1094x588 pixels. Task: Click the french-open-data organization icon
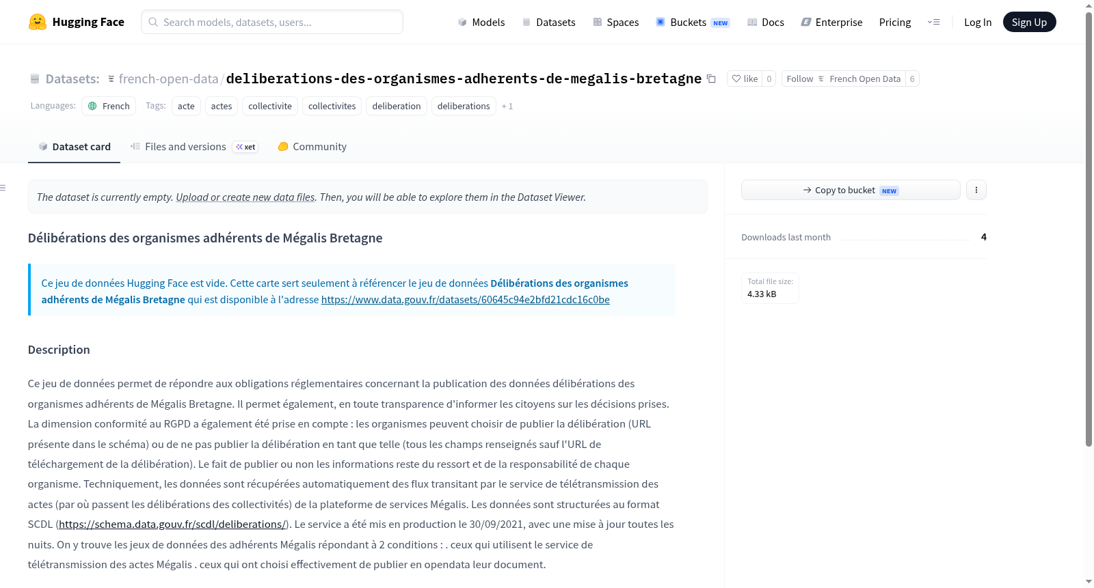click(x=111, y=79)
